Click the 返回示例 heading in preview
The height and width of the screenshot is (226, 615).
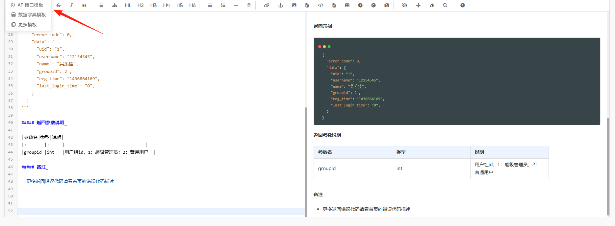click(x=323, y=26)
